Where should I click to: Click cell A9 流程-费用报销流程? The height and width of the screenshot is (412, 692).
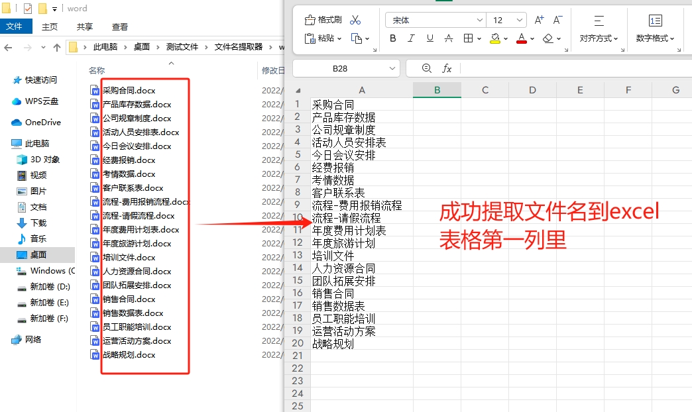coord(362,205)
